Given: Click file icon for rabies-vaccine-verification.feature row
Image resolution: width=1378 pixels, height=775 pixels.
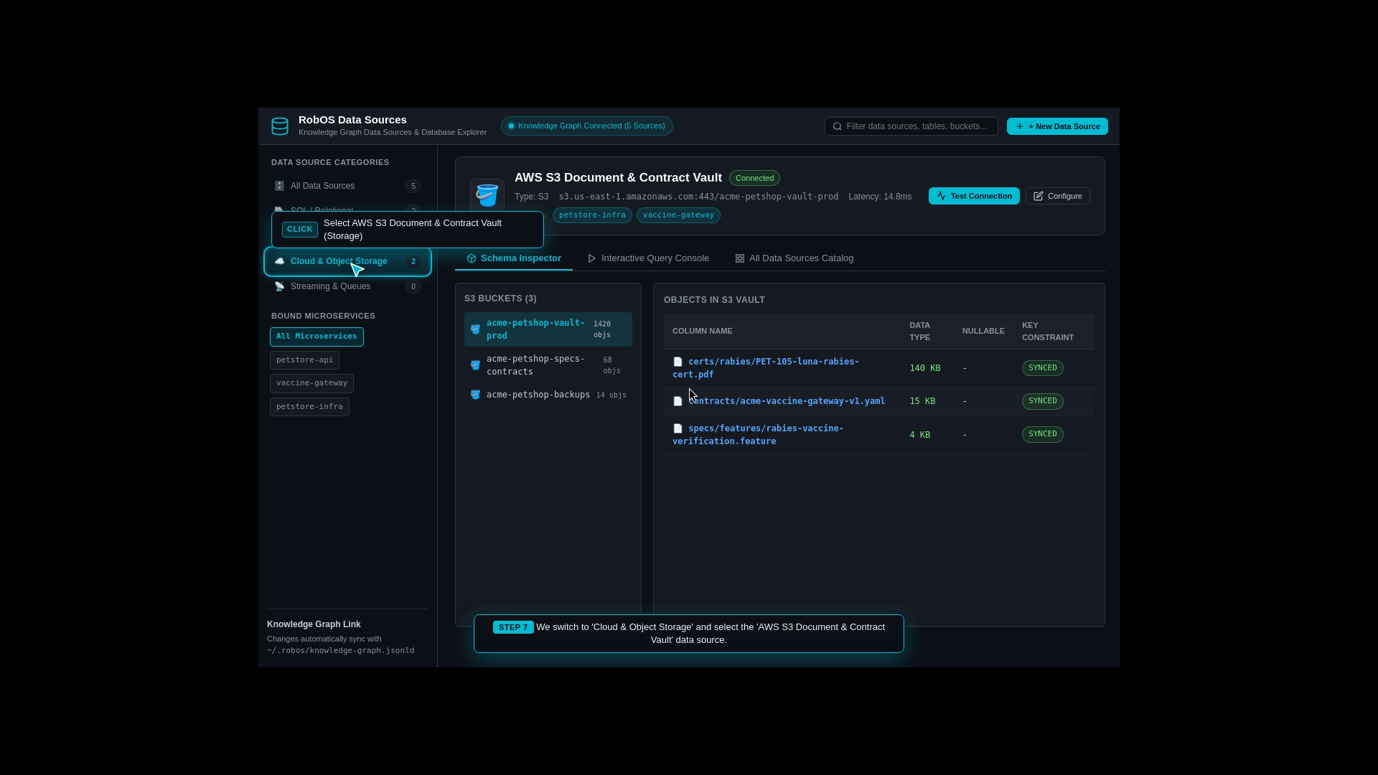Looking at the screenshot, I should tap(678, 428).
